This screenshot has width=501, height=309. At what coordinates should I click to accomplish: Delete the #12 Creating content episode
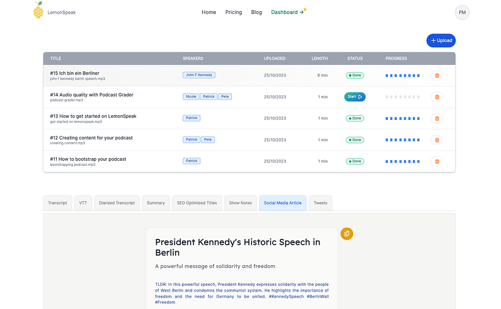pos(437,140)
